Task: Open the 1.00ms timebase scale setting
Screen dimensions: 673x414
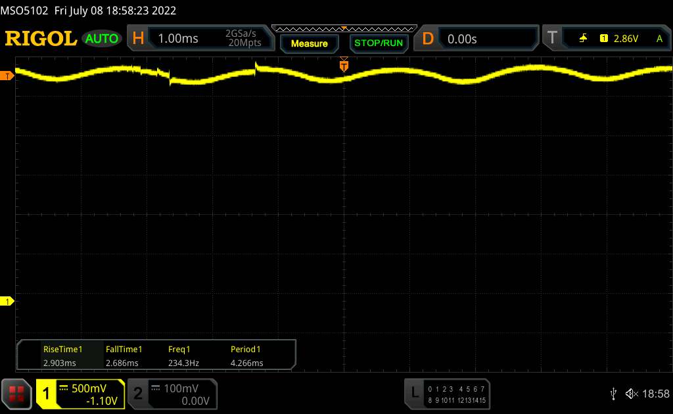Action: [x=178, y=39]
